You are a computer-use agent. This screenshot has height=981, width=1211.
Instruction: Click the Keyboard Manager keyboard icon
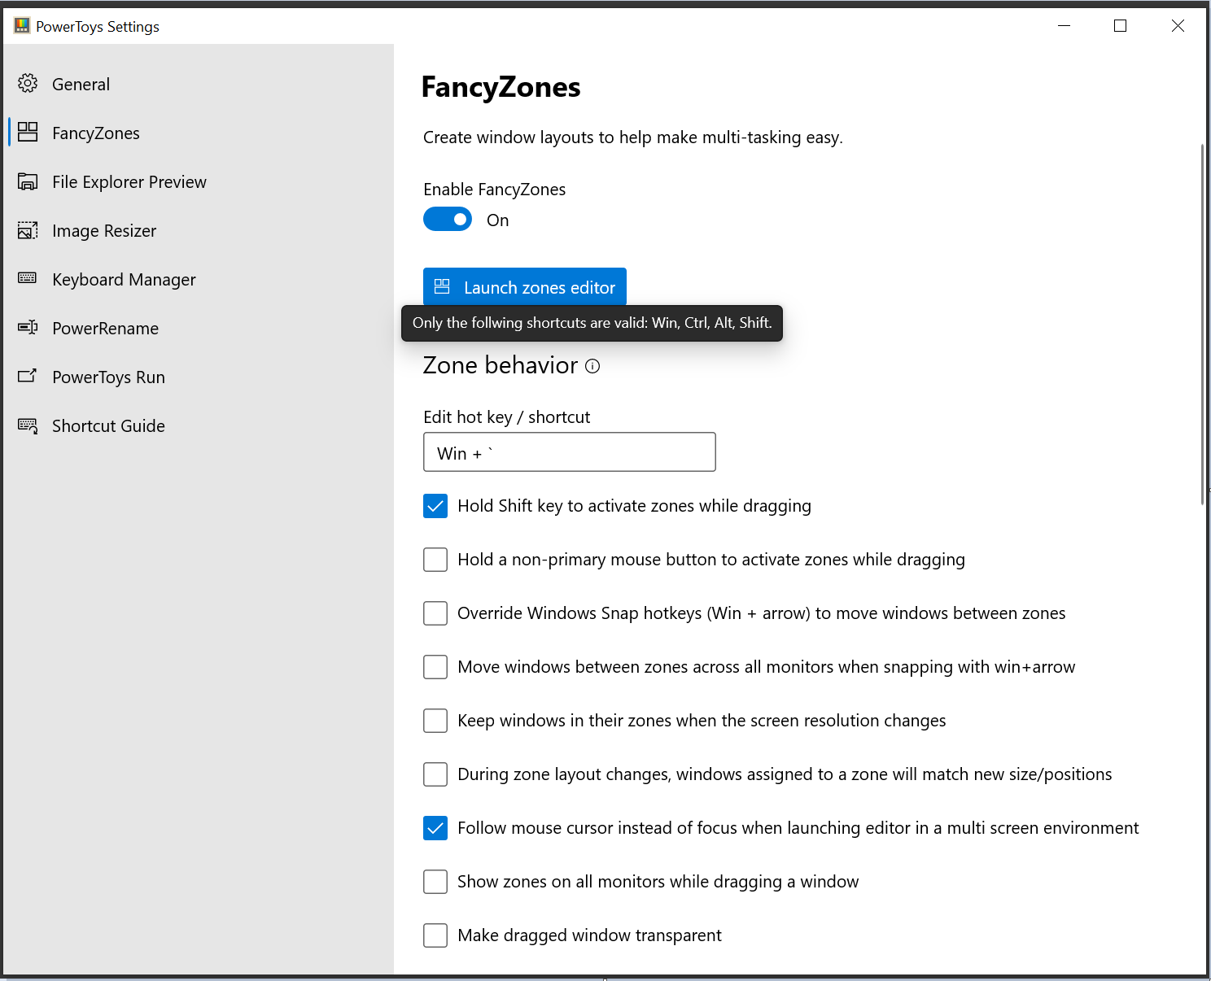(x=27, y=279)
